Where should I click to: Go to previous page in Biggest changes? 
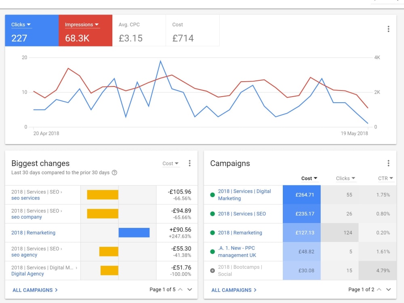(180, 290)
